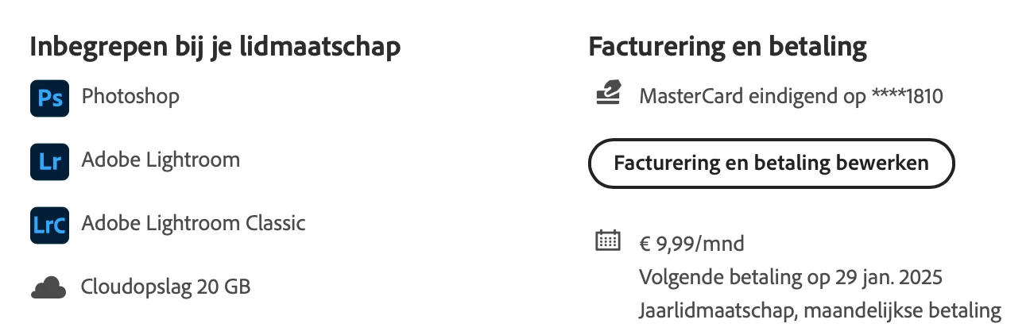Click Volgende betaling op 29 jan. 2025
Viewport: 1030px width, 335px height.
click(x=790, y=278)
